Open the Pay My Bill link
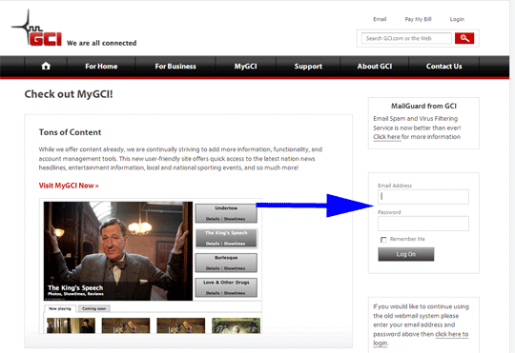Screen dimensions: 515x353 [x=418, y=19]
